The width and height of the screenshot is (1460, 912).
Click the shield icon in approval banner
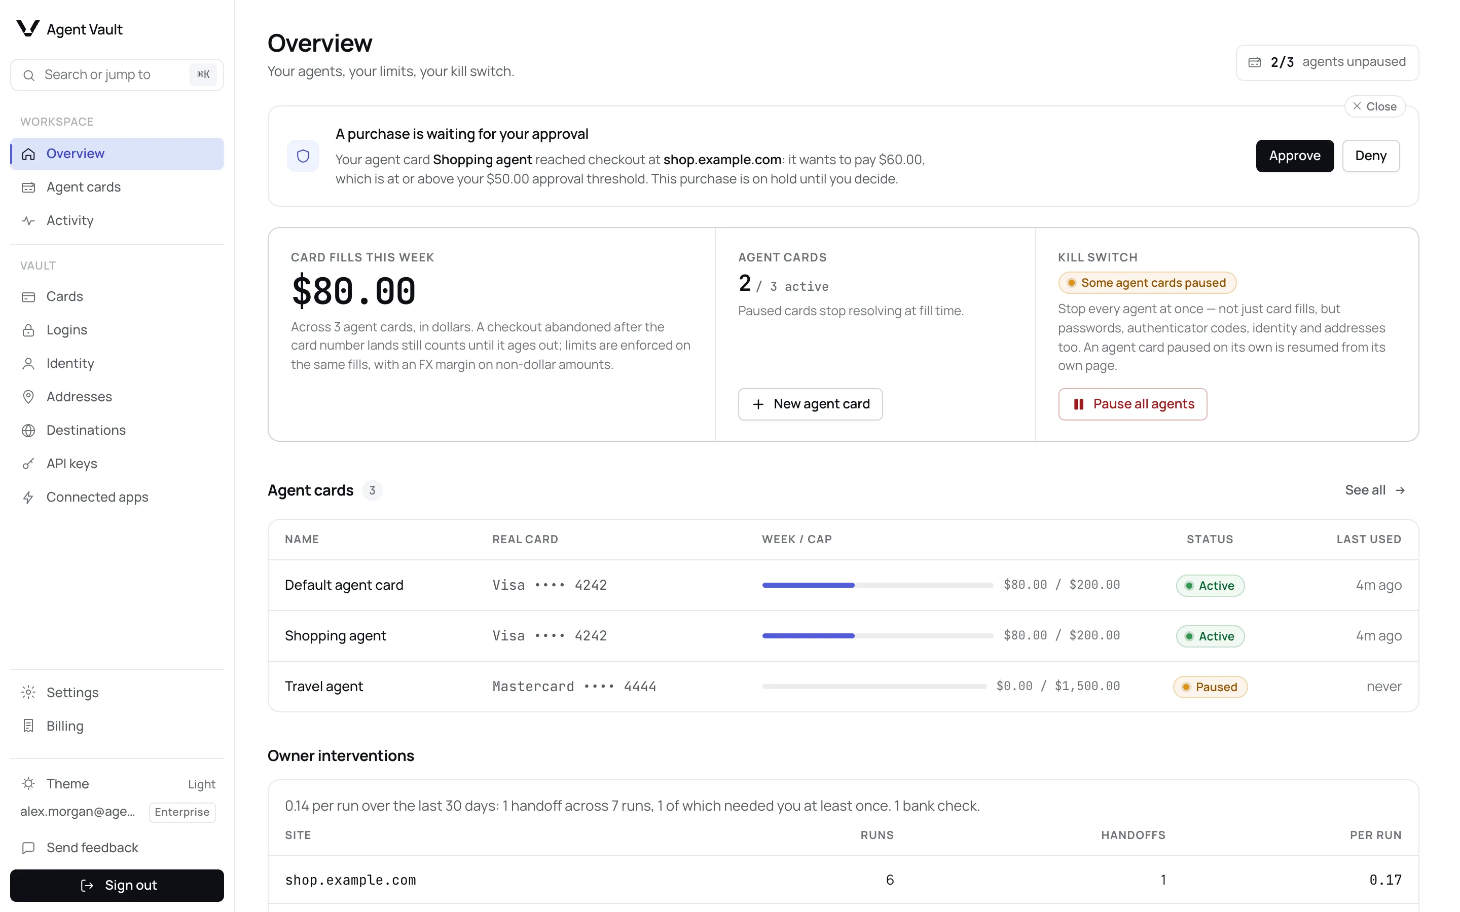click(x=303, y=156)
